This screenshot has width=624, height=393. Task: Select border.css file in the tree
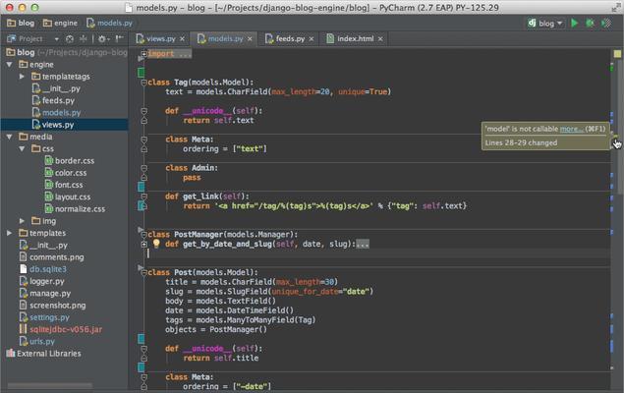pos(70,161)
